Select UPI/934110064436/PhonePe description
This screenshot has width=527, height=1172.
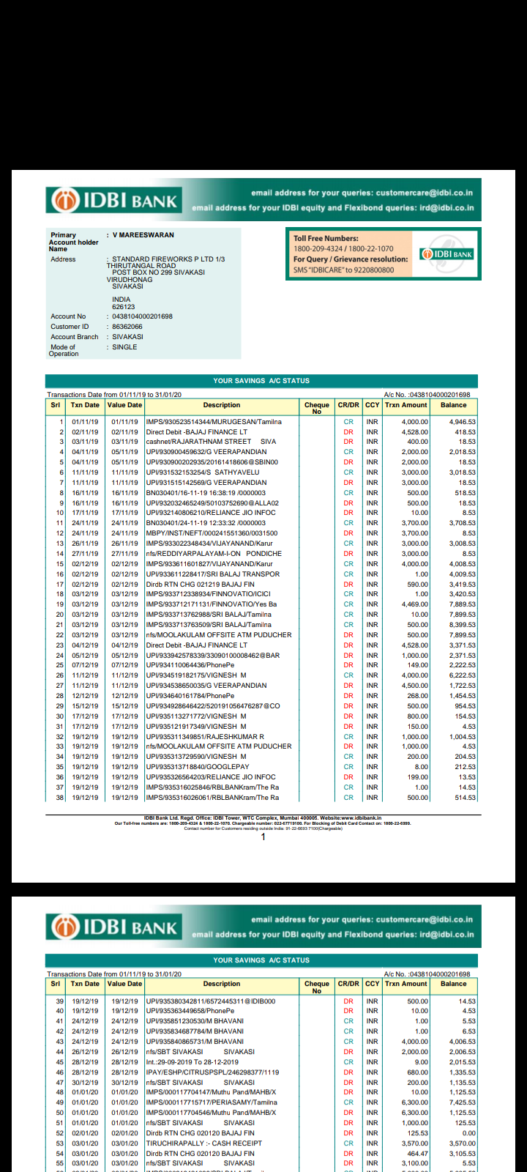point(190,665)
